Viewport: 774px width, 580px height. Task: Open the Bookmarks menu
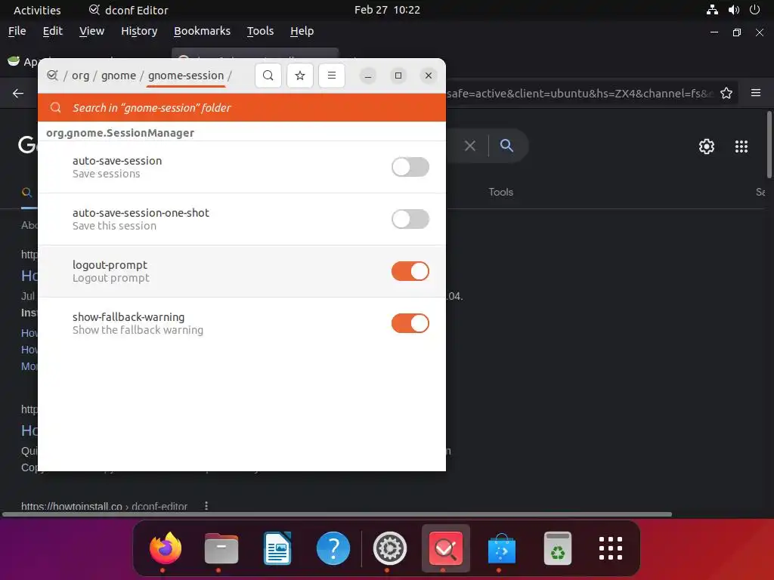pyautogui.click(x=202, y=31)
